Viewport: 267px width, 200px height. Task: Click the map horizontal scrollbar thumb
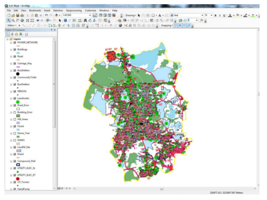pos(161,188)
